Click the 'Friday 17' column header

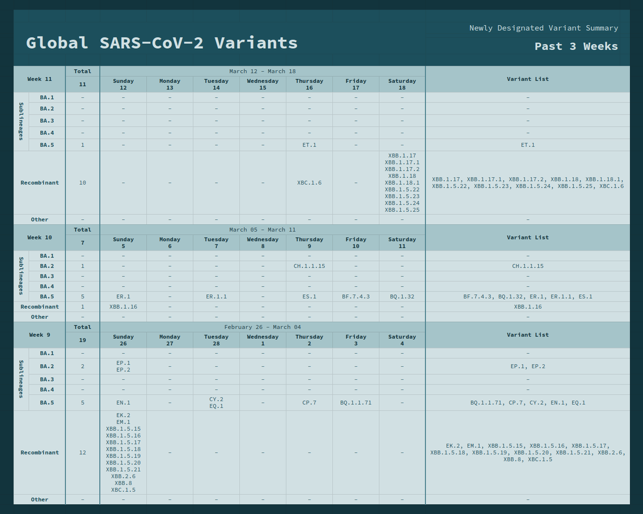tap(356, 84)
